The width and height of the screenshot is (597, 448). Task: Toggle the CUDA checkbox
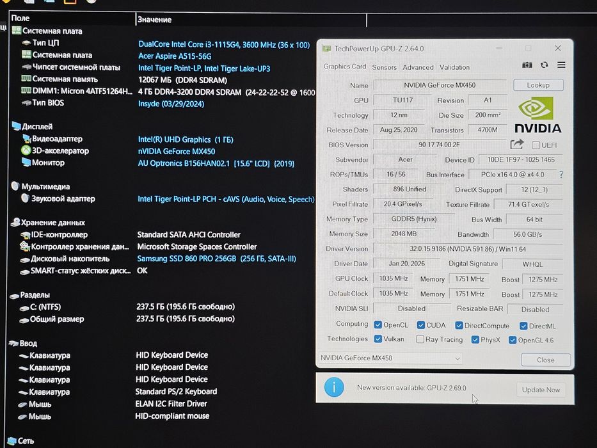(x=421, y=325)
